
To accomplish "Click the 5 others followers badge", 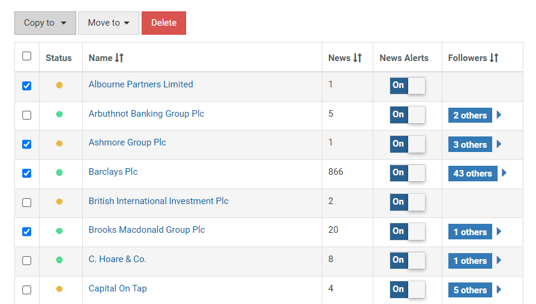I will [x=470, y=290].
